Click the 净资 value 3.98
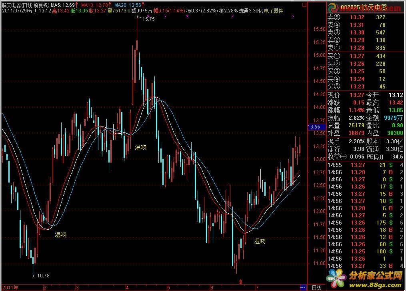Screen dimensions: 406x291 pyautogui.click(x=359, y=149)
